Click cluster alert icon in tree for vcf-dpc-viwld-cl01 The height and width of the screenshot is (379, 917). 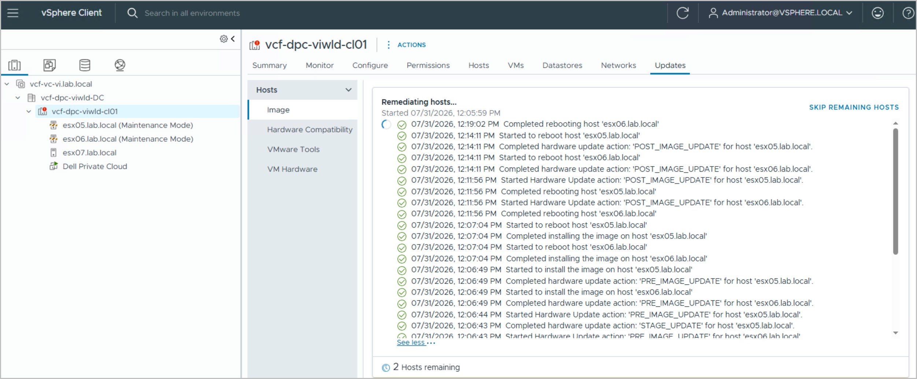coord(42,111)
